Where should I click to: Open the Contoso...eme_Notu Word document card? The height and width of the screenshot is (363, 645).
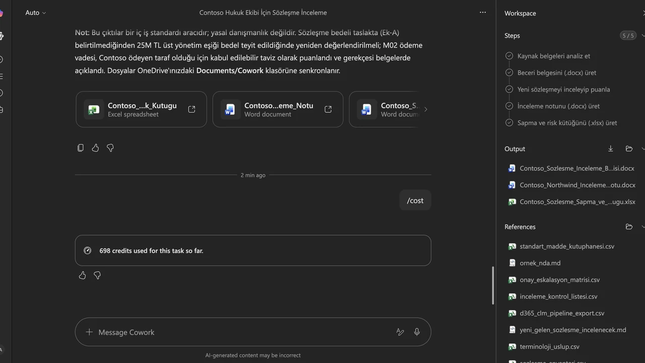coord(278,109)
